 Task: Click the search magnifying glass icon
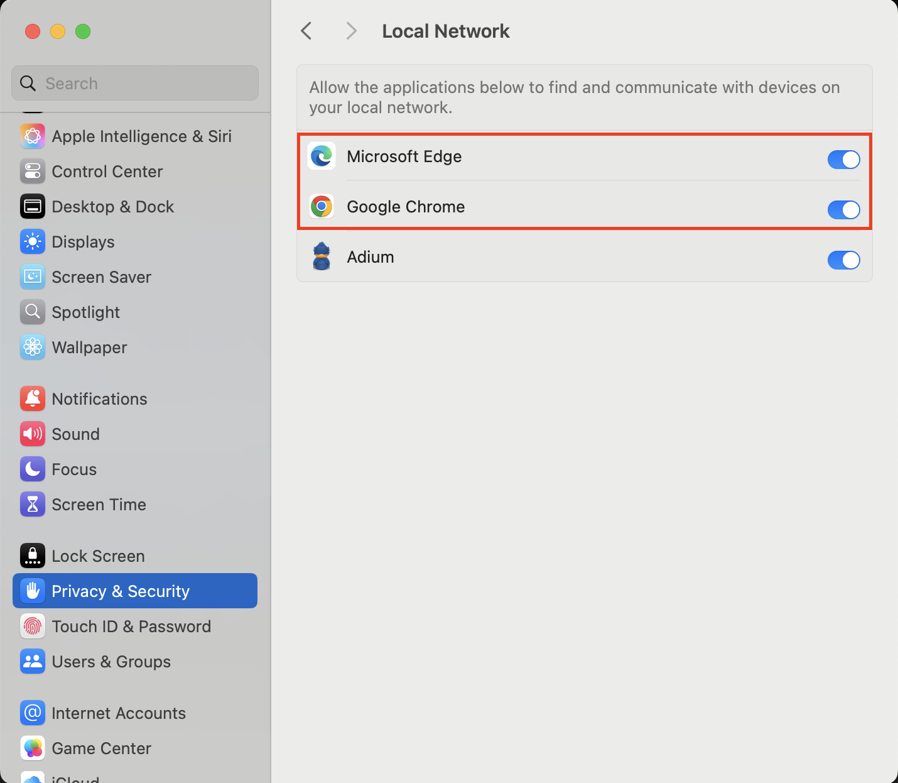coord(28,83)
